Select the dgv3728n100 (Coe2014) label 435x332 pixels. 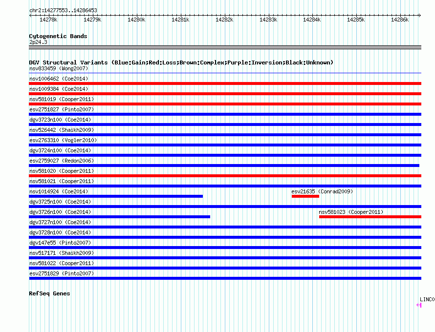coord(60,232)
